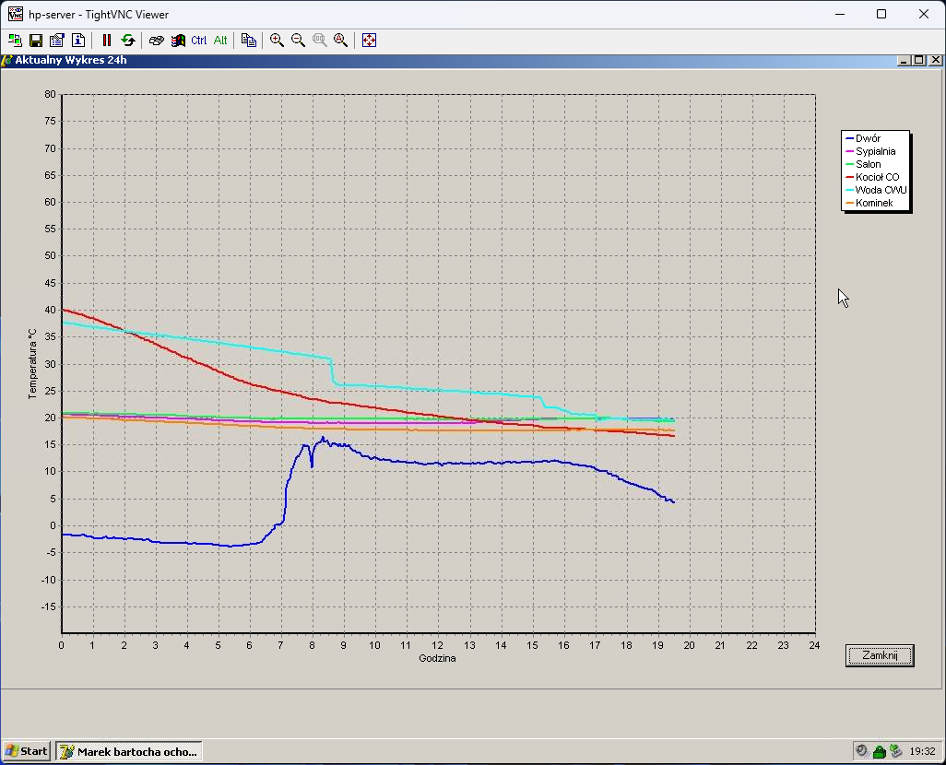
Task: Zoom out with the magnifier minus icon
Action: 298,41
